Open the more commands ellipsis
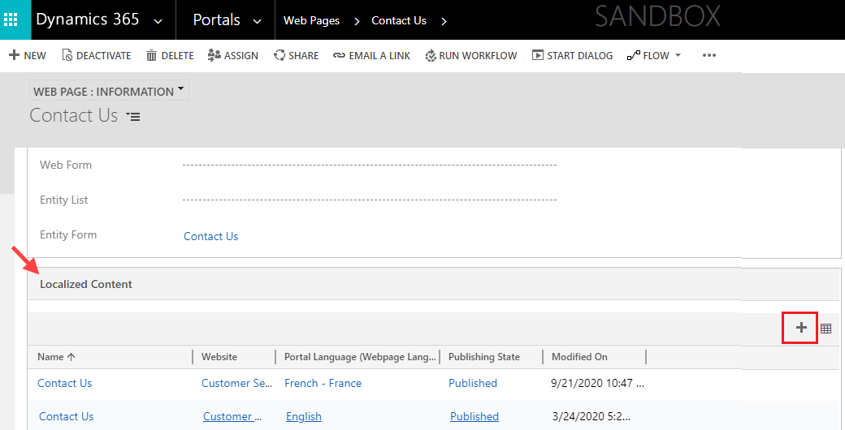 click(709, 55)
